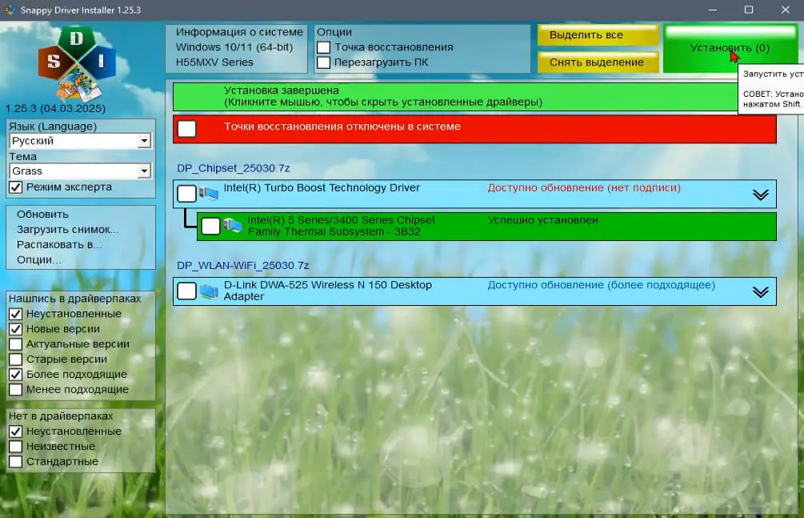
Task: Enable the Перезагрузить ПК option
Action: pyautogui.click(x=323, y=62)
